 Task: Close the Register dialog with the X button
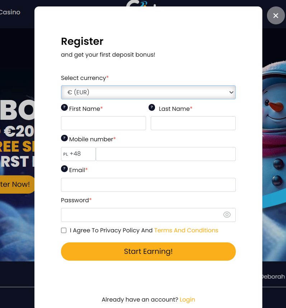276,15
